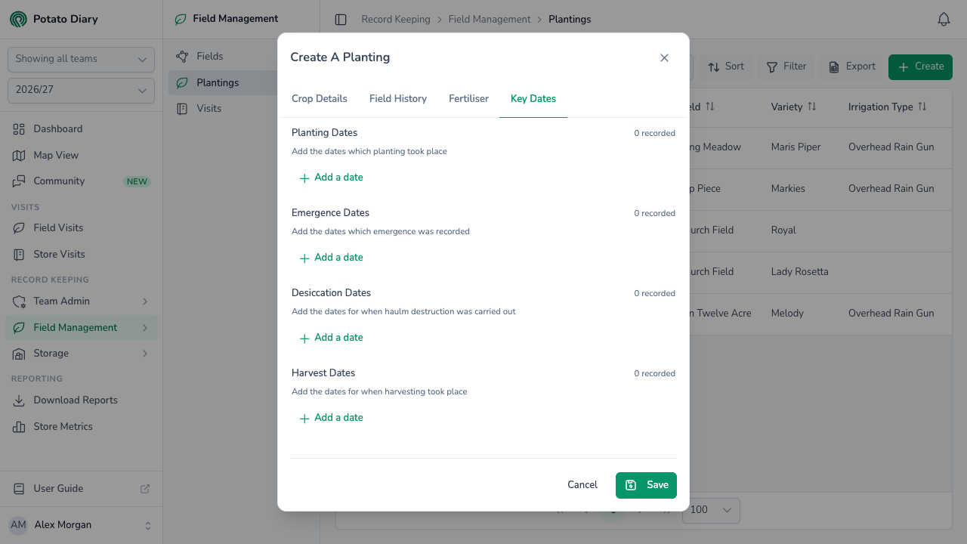Image resolution: width=967 pixels, height=544 pixels.
Task: Cancel the planting creation
Action: tap(582, 485)
